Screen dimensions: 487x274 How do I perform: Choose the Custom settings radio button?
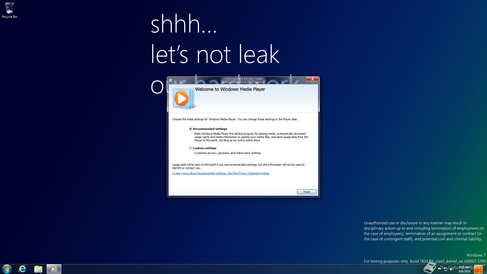pos(190,148)
